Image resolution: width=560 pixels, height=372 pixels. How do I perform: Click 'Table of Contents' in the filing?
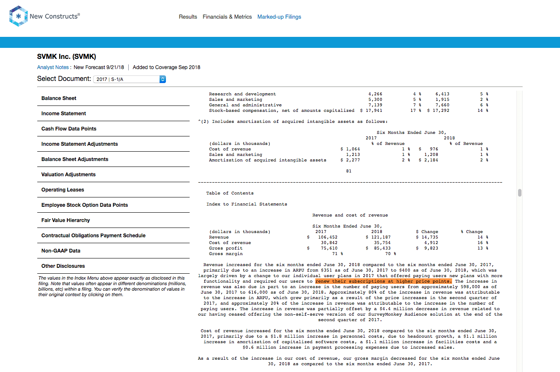click(x=230, y=193)
